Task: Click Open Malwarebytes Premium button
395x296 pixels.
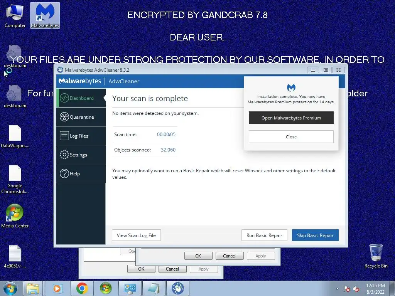Action: (x=291, y=118)
